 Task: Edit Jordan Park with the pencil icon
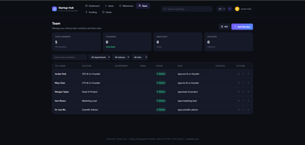pyautogui.click(x=239, y=74)
